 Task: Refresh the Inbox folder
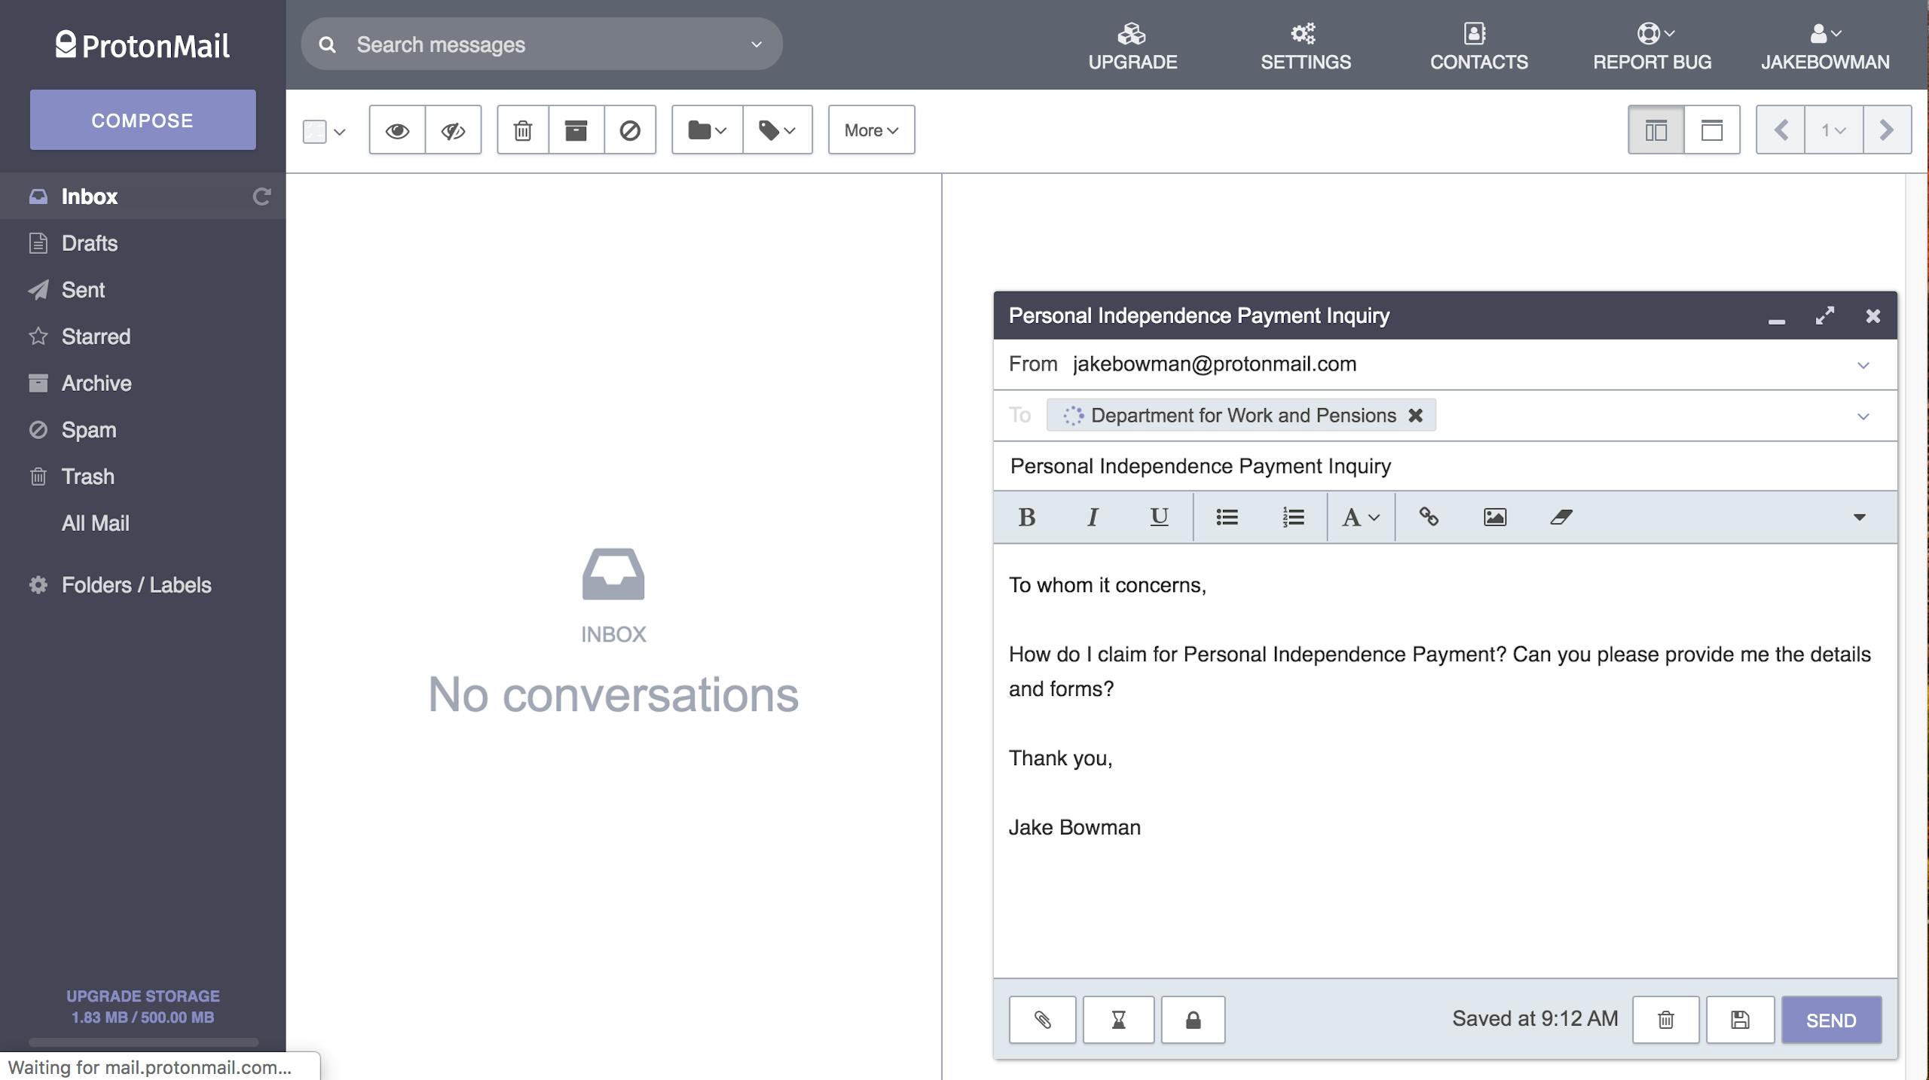[261, 197]
